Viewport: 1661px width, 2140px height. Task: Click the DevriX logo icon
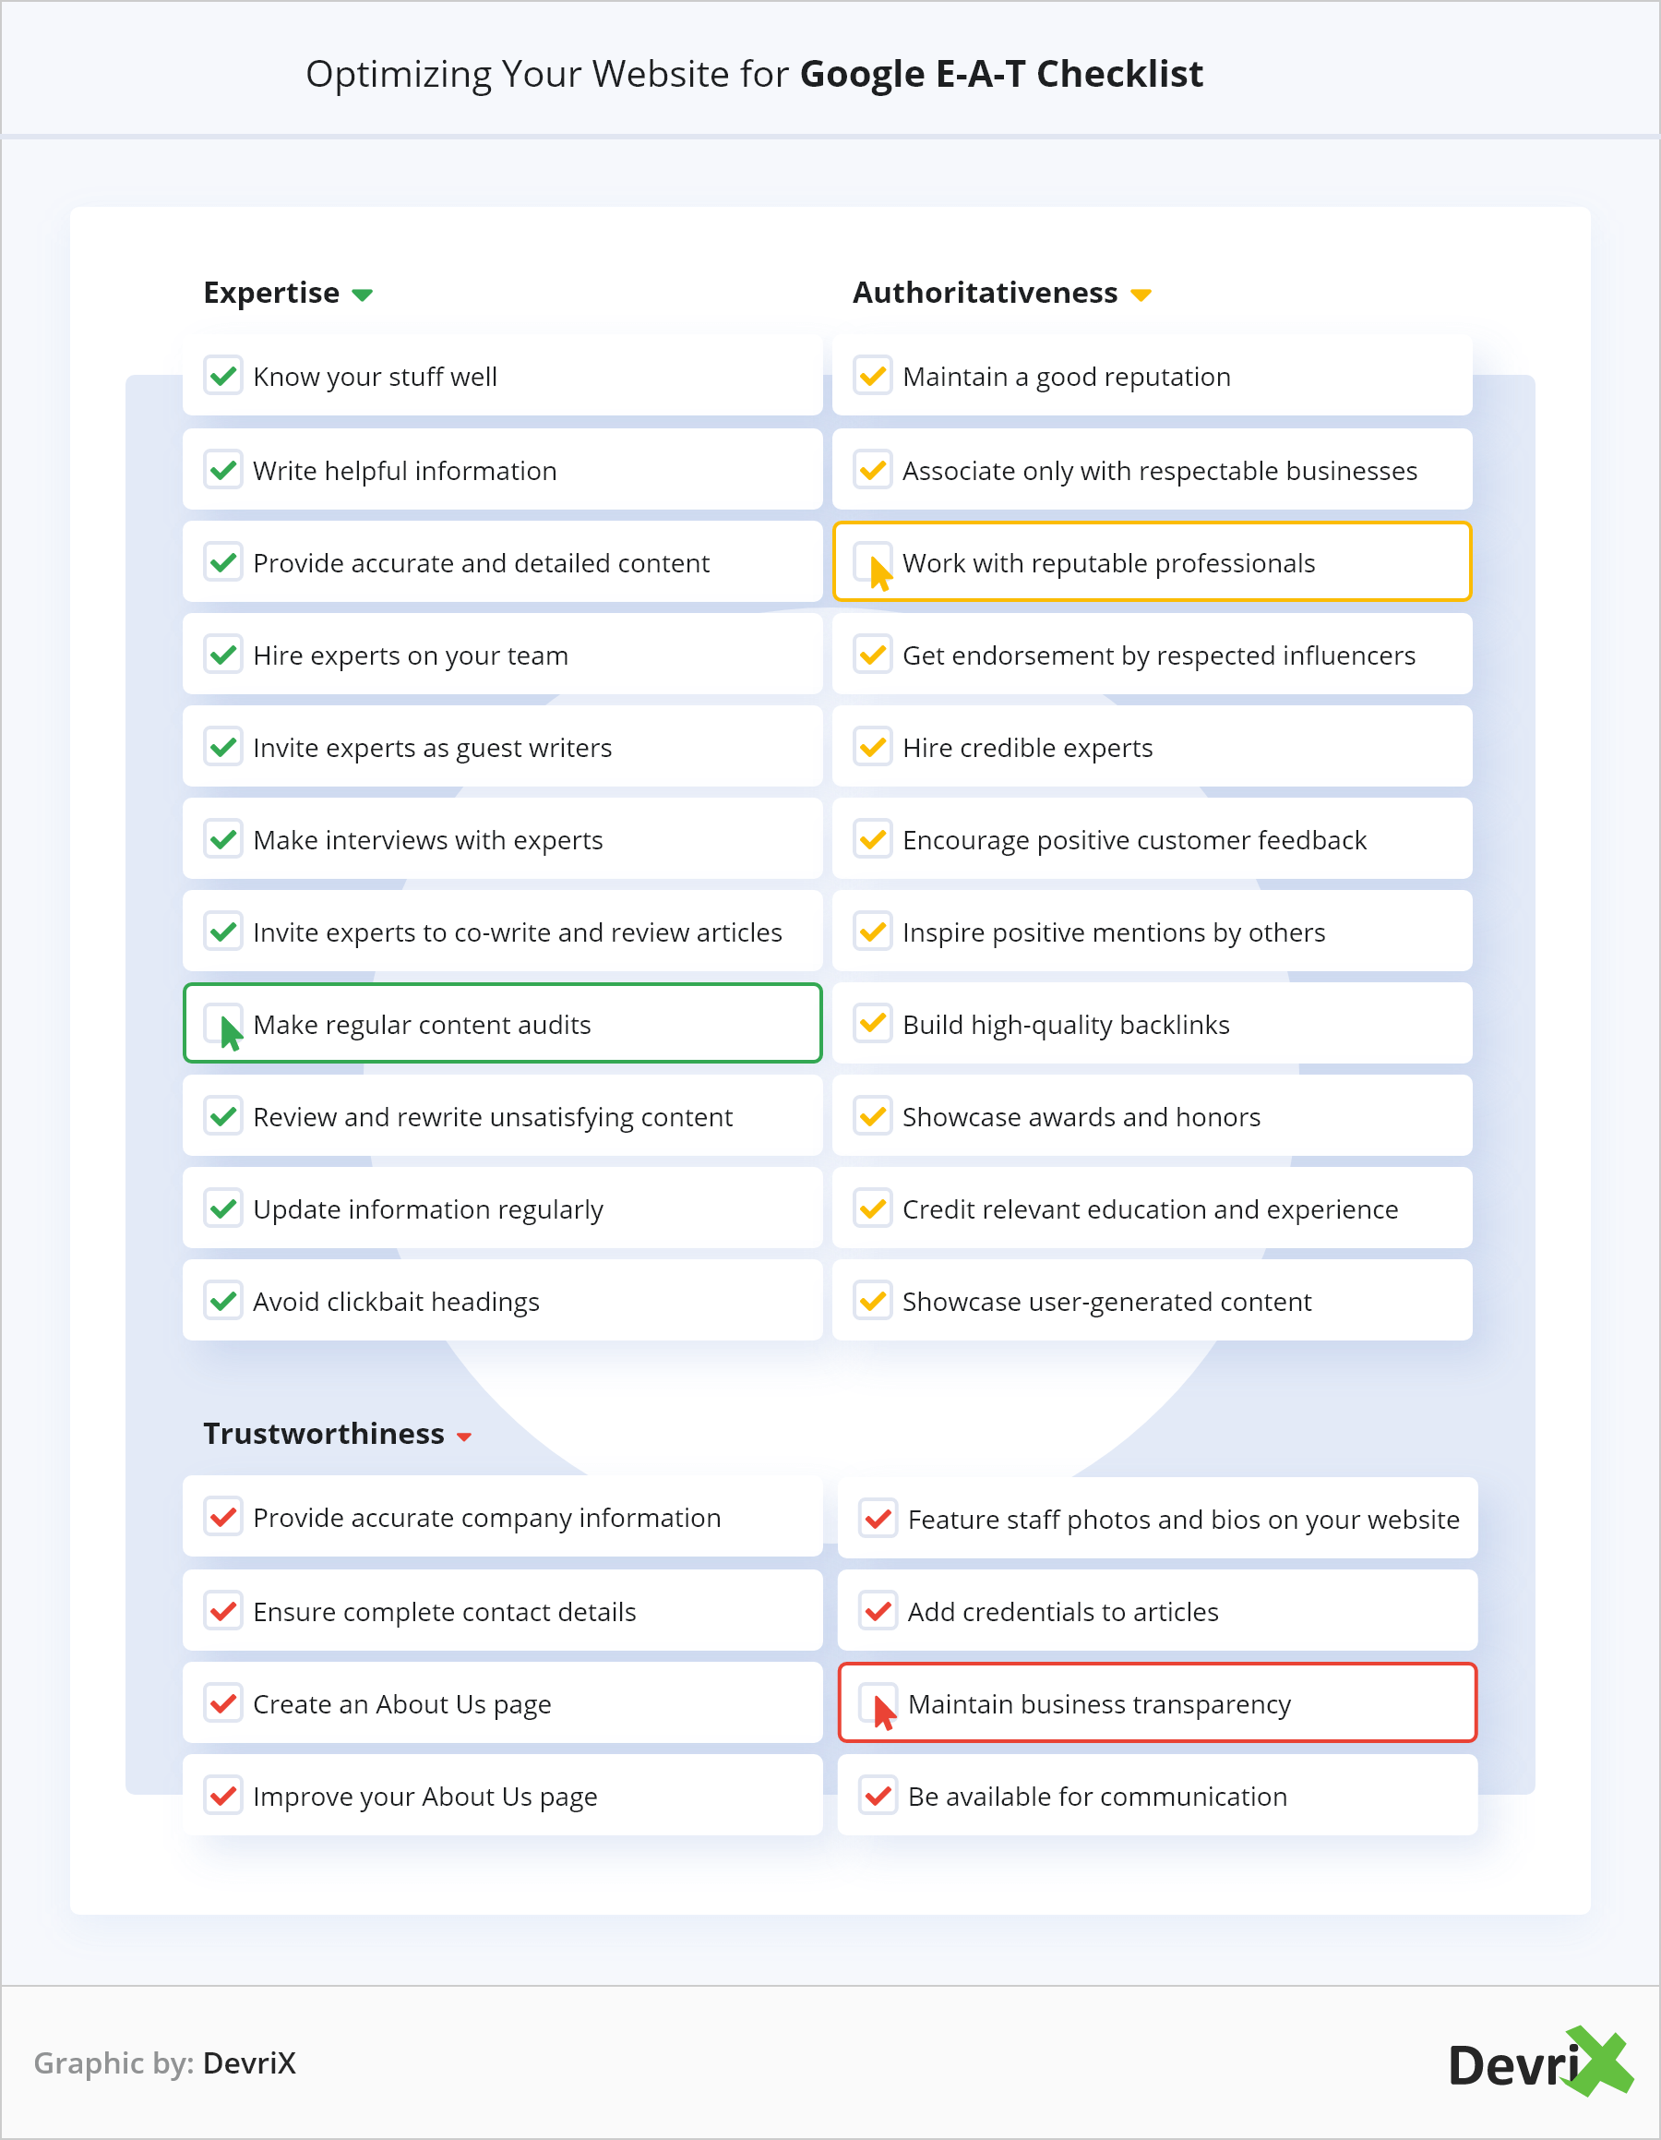[x=1539, y=2063]
